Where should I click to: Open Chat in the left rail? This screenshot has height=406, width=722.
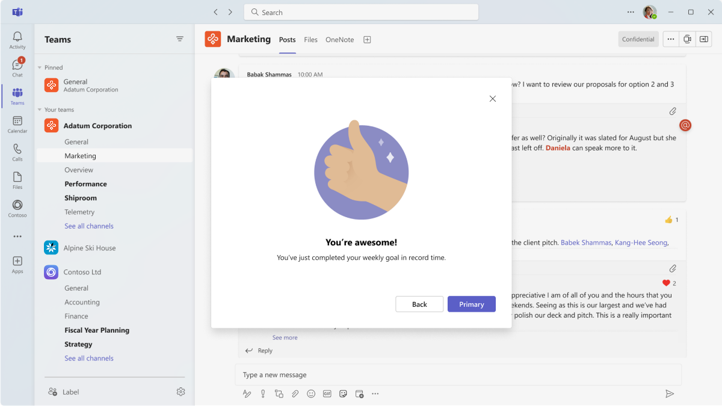pos(17,68)
